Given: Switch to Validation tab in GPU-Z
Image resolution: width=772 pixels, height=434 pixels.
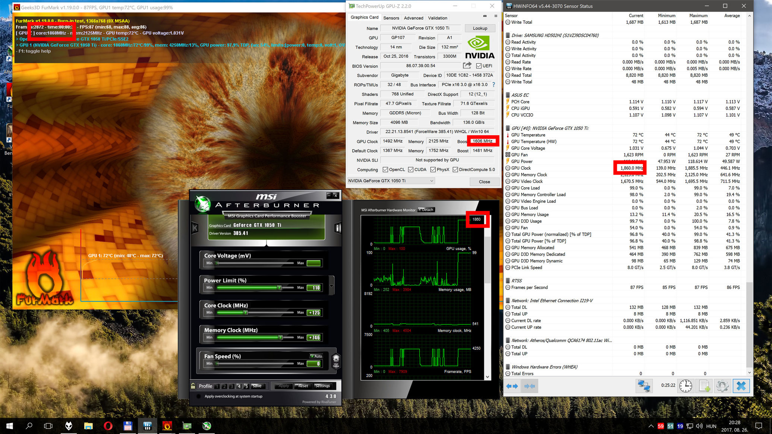Looking at the screenshot, I should click(438, 18).
